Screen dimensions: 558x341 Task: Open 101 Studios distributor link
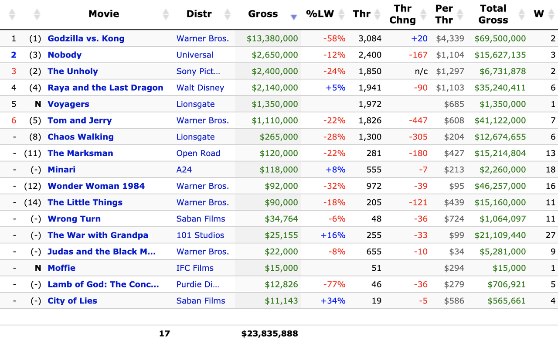200,235
